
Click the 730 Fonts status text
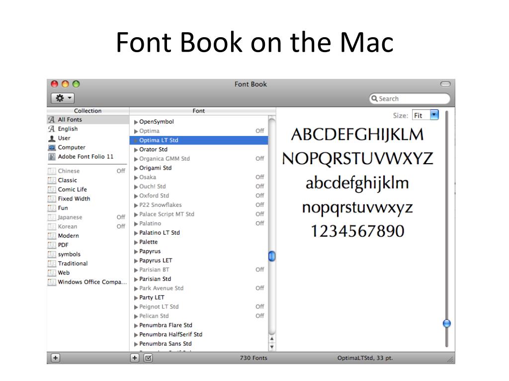pos(254,358)
